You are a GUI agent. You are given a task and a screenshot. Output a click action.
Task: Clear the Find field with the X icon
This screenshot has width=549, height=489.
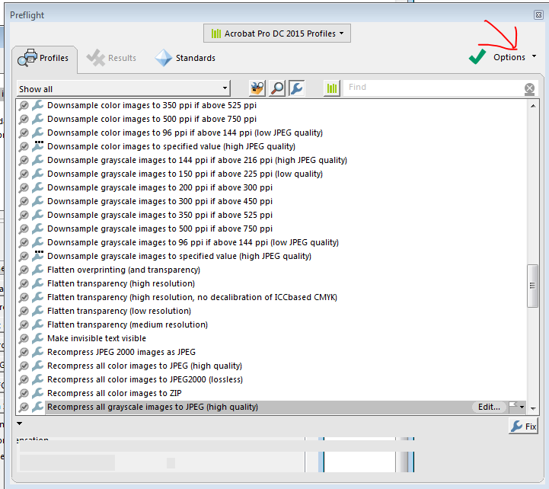click(x=529, y=89)
